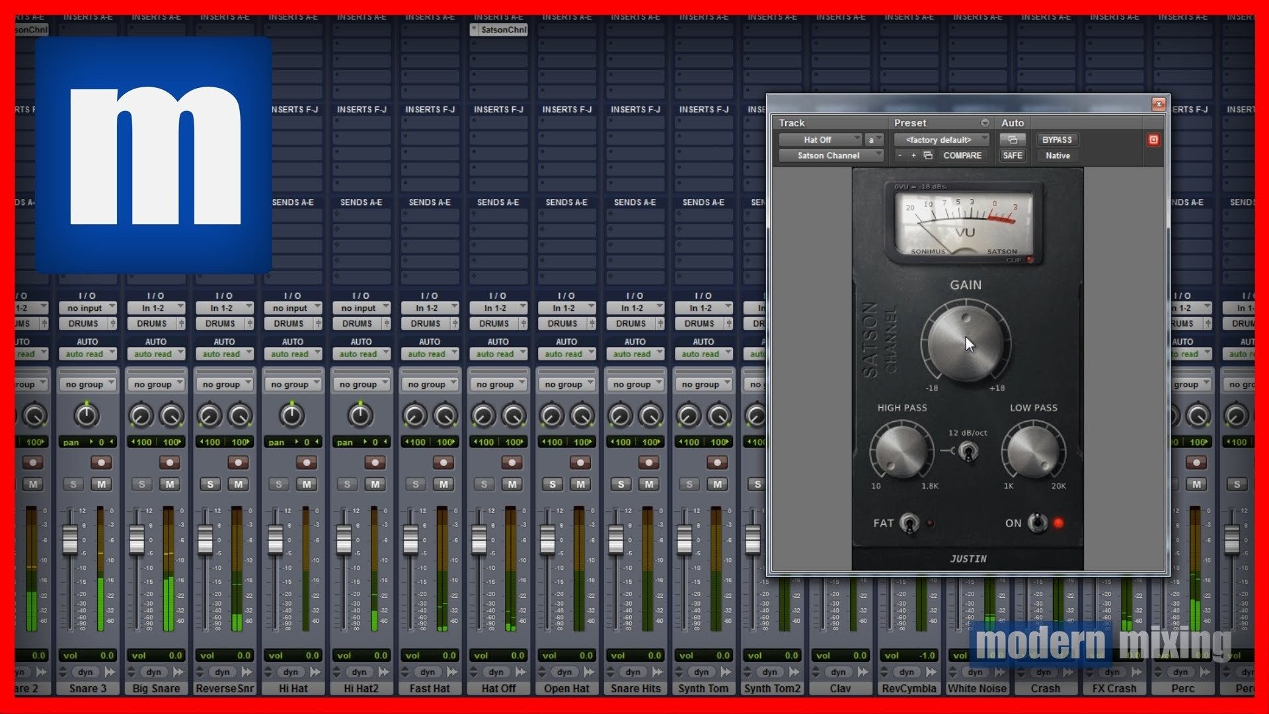
Task: Flip the FAT toggle switch
Action: pyautogui.click(x=909, y=523)
